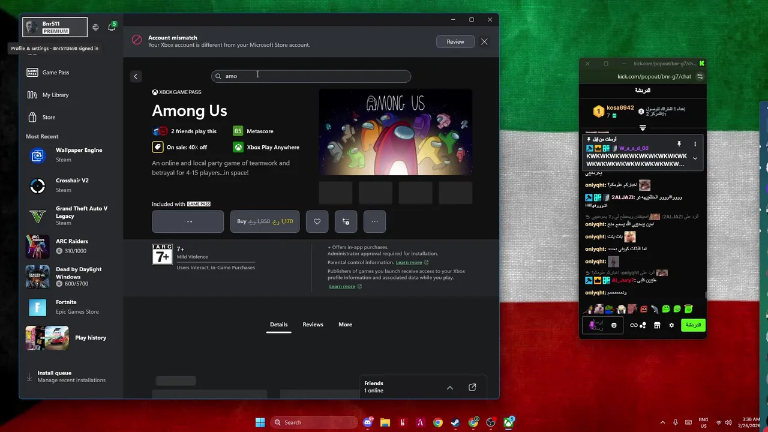Click the search field containing 'amo'
Screen dimensions: 768x432
click(x=311, y=76)
